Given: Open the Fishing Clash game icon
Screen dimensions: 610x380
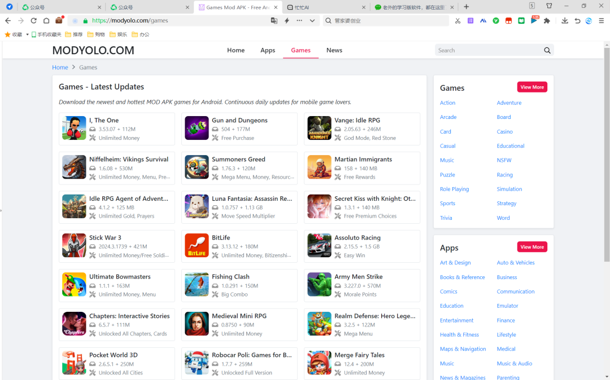Looking at the screenshot, I should click(197, 285).
